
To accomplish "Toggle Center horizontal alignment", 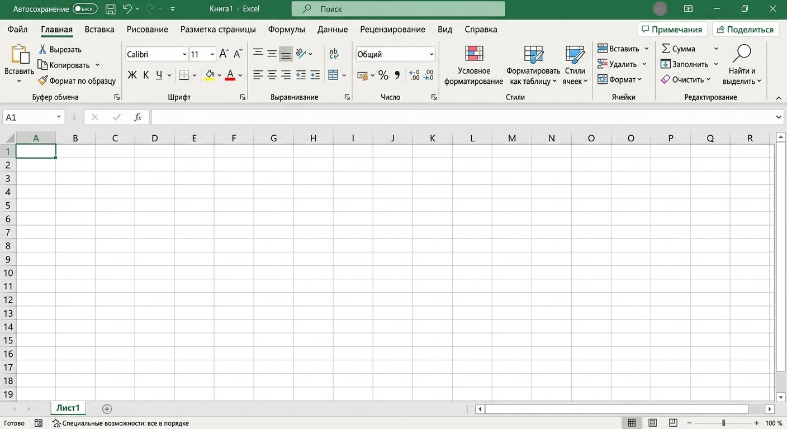I will (272, 75).
